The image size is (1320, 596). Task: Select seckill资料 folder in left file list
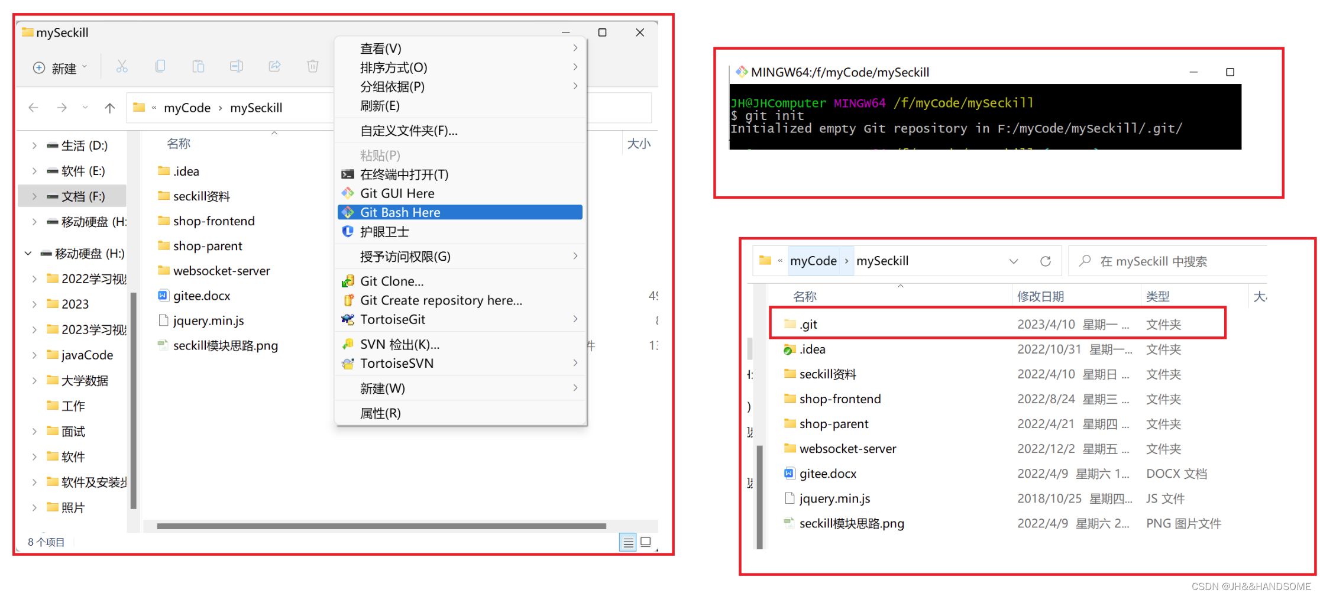(194, 196)
